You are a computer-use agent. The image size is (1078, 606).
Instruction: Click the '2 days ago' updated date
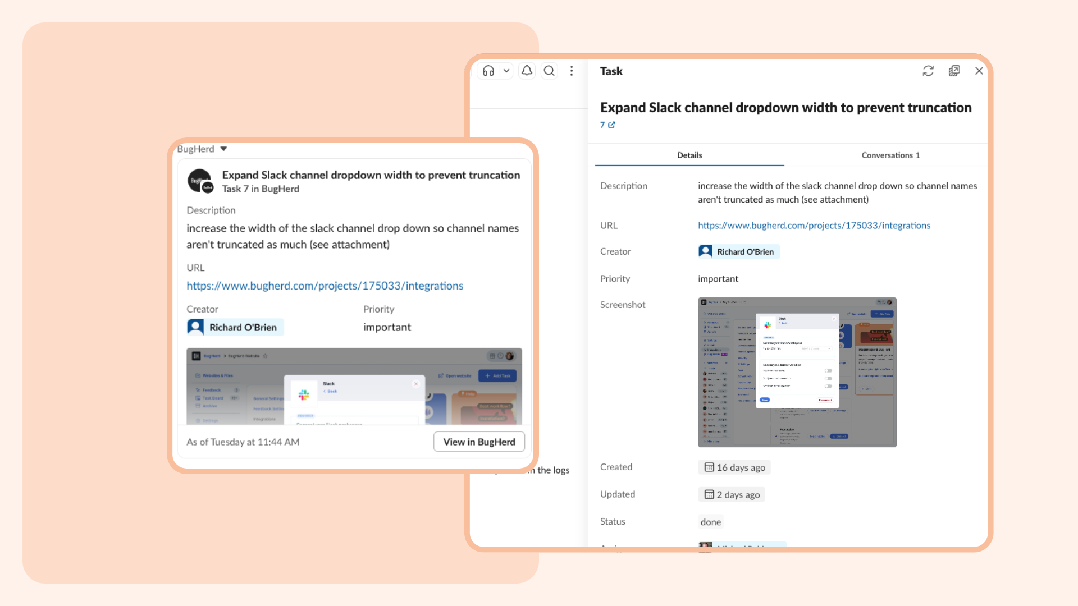(732, 494)
